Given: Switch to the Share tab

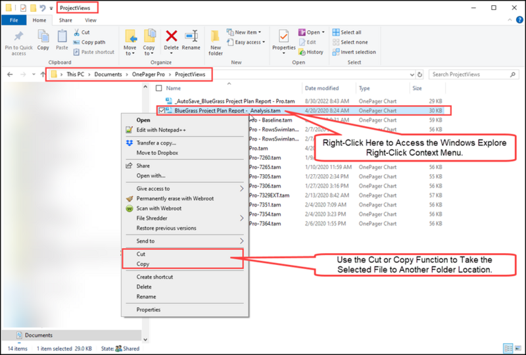Looking at the screenshot, I should pyautogui.click(x=65, y=20).
